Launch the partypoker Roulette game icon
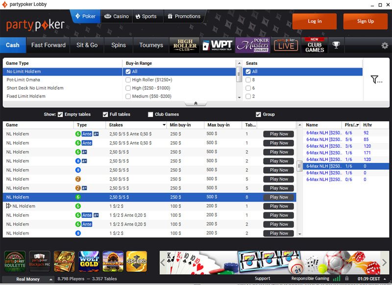 (x=15, y=261)
